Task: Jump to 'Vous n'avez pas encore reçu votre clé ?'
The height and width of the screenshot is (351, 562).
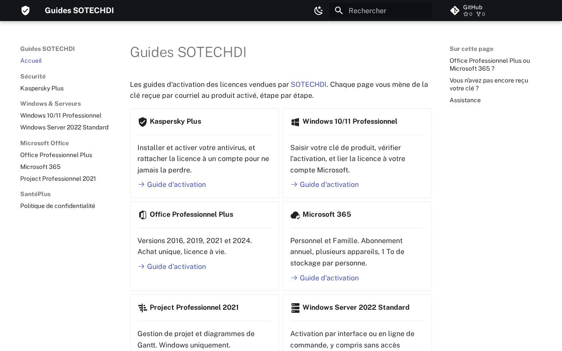Action: [x=489, y=84]
